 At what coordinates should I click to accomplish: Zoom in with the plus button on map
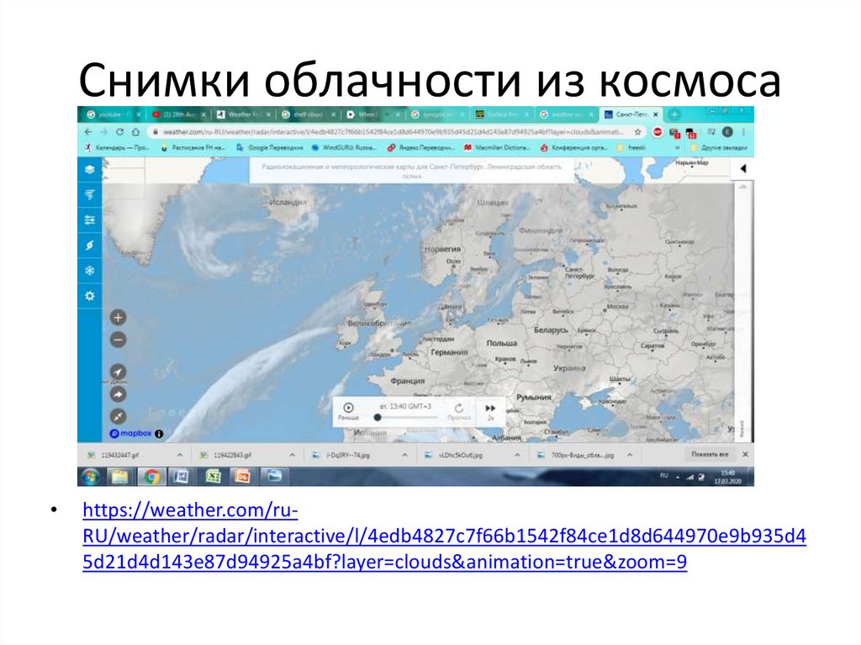[119, 317]
